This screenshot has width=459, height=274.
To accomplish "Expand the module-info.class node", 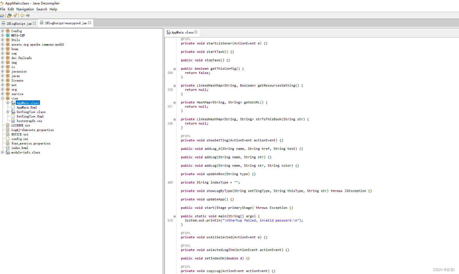I will click(x=3, y=152).
